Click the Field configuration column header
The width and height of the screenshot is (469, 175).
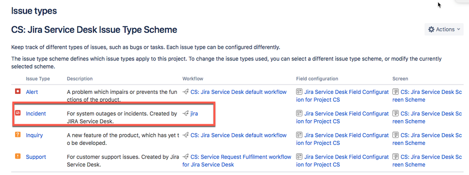click(317, 79)
